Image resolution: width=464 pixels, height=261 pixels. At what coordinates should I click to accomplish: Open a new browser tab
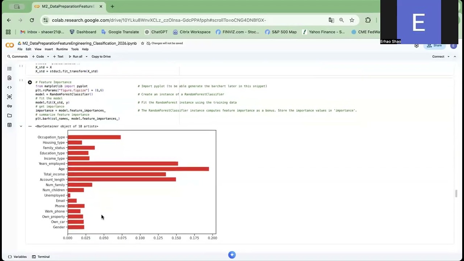click(112, 7)
